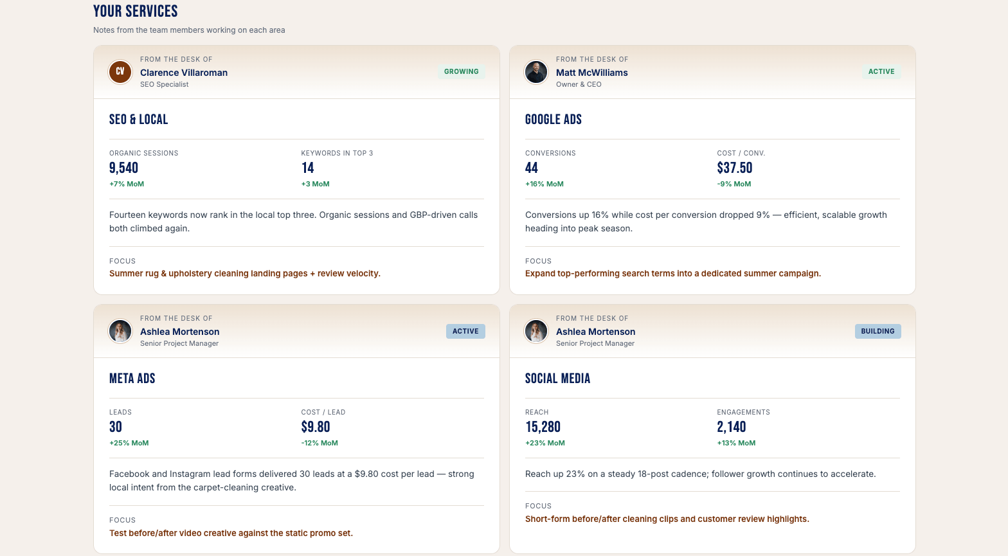Click the Engagements label
1008x556 pixels.
[x=744, y=412]
